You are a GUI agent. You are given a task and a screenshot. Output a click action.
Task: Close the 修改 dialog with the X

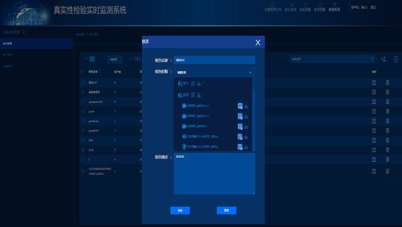258,42
